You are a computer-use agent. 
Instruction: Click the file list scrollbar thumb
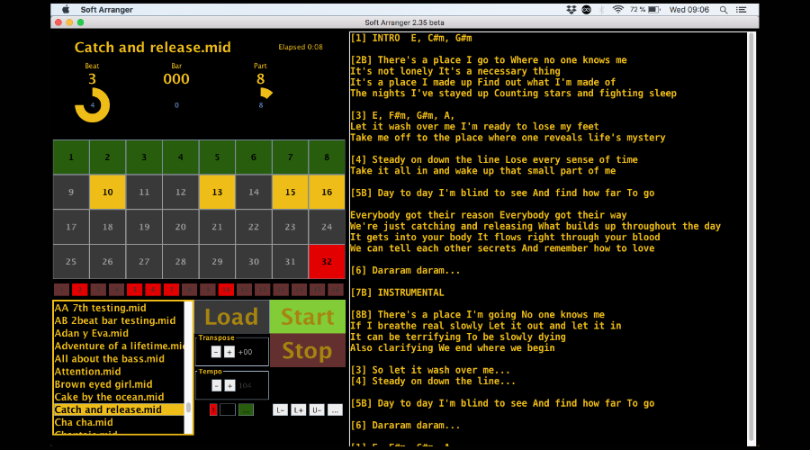pyautogui.click(x=189, y=408)
